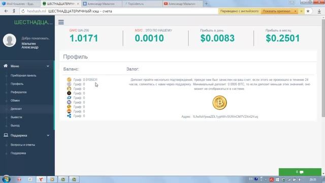
Task: Click the Показать оригинал button
Action: (276, 11)
